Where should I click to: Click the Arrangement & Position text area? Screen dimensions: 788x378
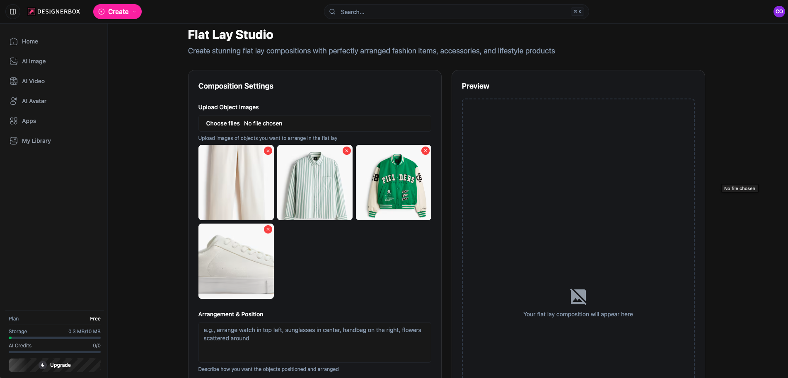tap(315, 342)
